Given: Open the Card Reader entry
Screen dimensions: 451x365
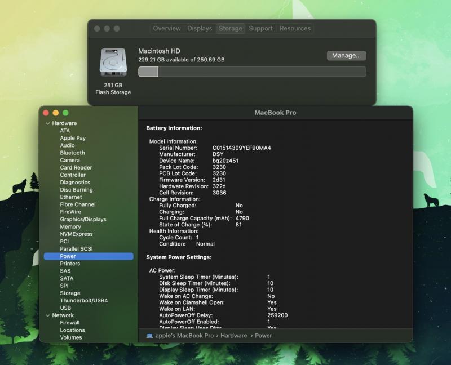Looking at the screenshot, I should point(76,167).
